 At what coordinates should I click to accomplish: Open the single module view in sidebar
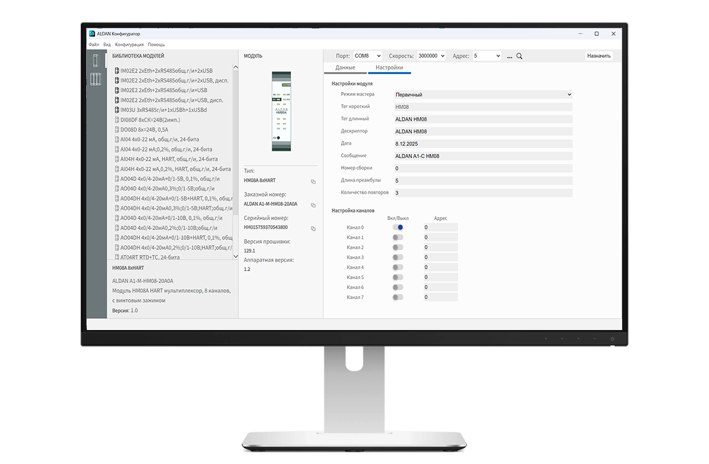(x=96, y=61)
